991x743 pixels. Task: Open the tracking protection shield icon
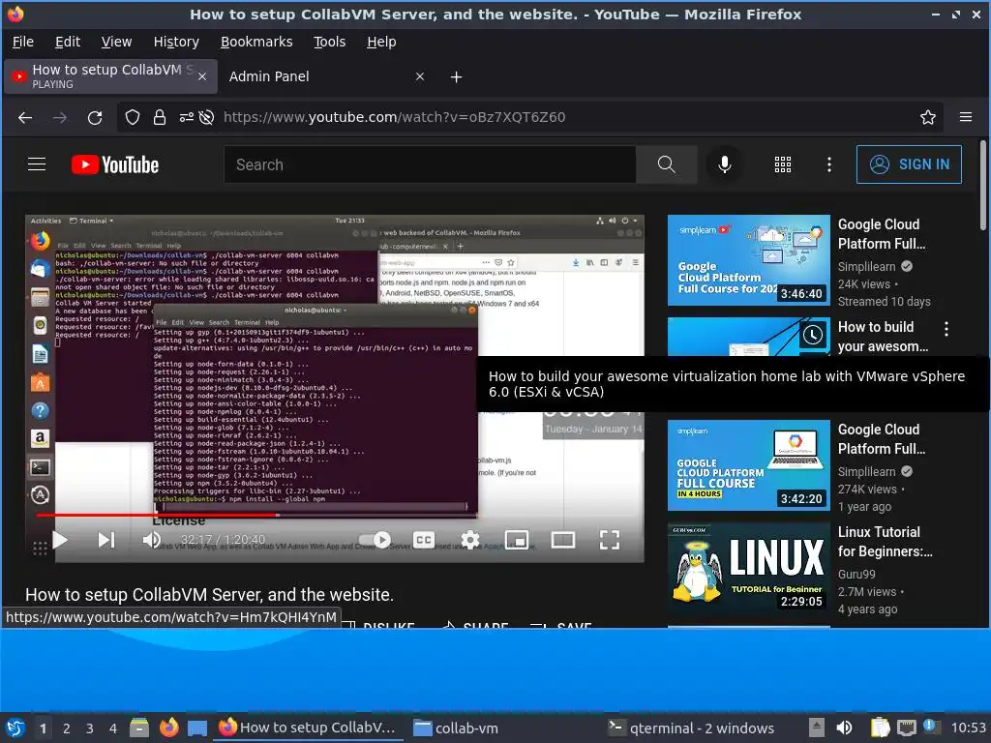[x=132, y=117]
